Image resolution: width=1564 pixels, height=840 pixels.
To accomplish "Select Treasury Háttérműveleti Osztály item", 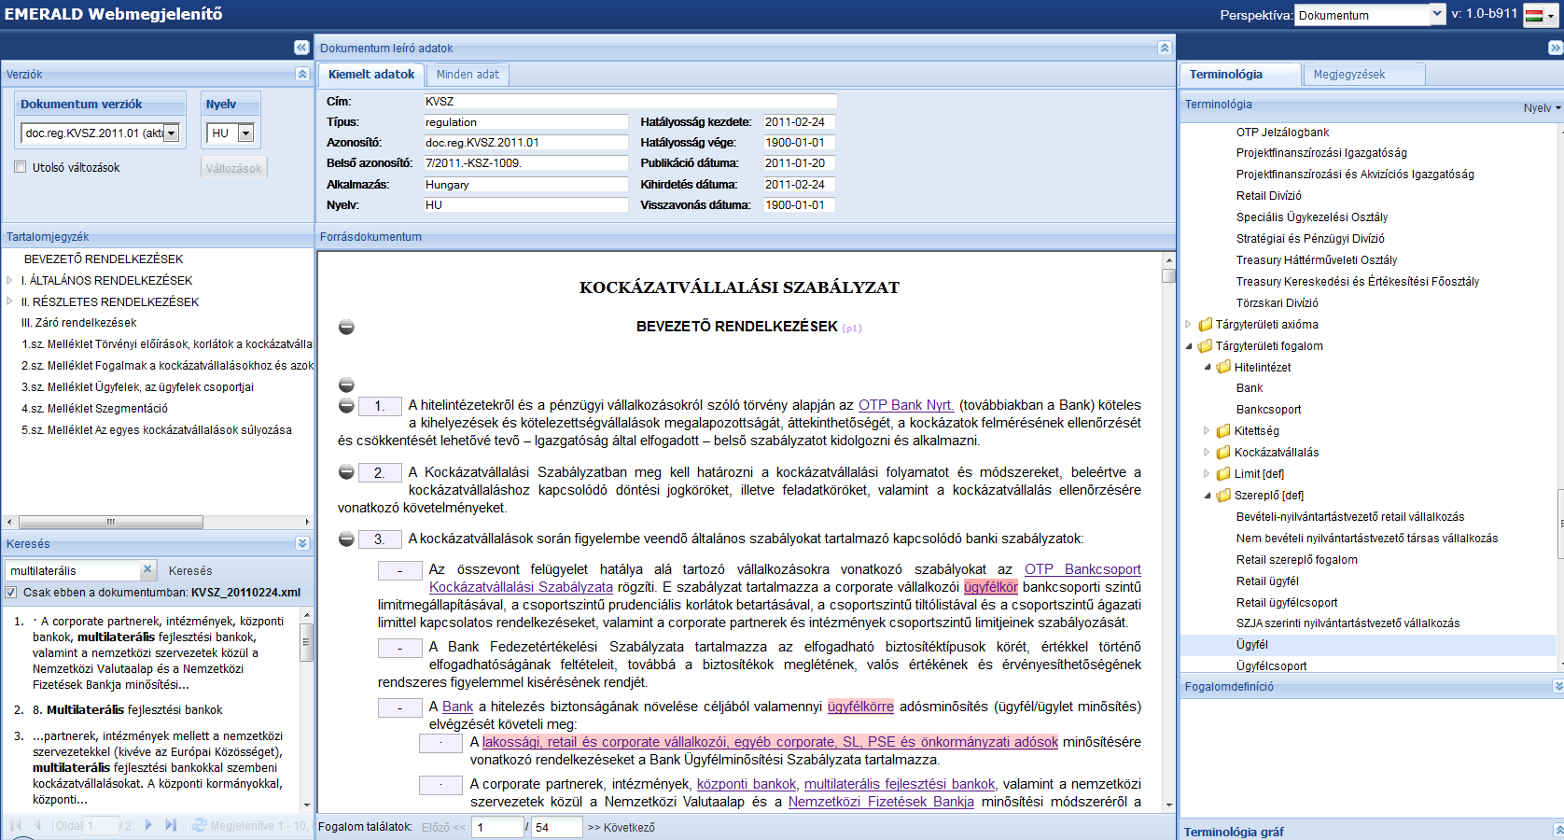I will click(x=1317, y=260).
